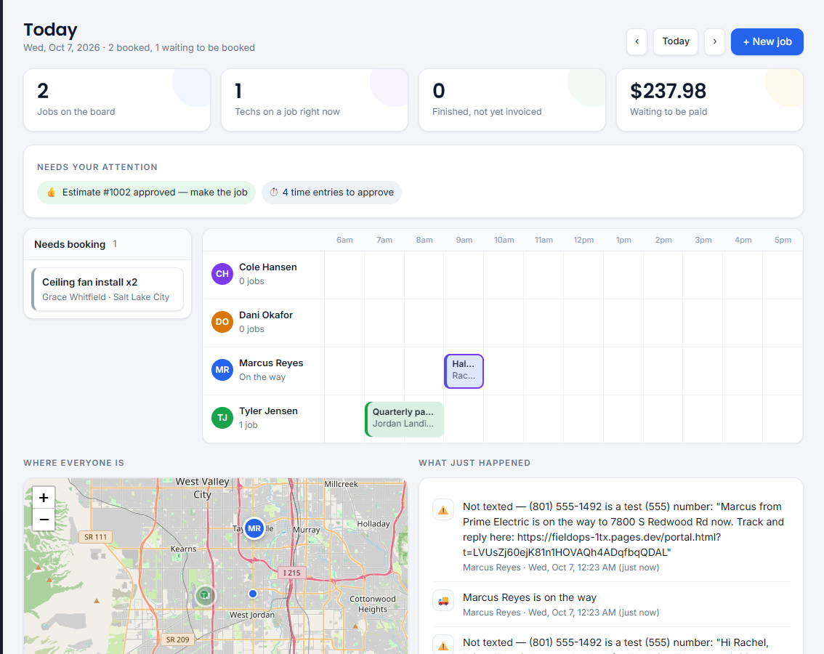The image size is (824, 654).
Task: Open the "4 time entries to approve" chip
Action: [331, 193]
